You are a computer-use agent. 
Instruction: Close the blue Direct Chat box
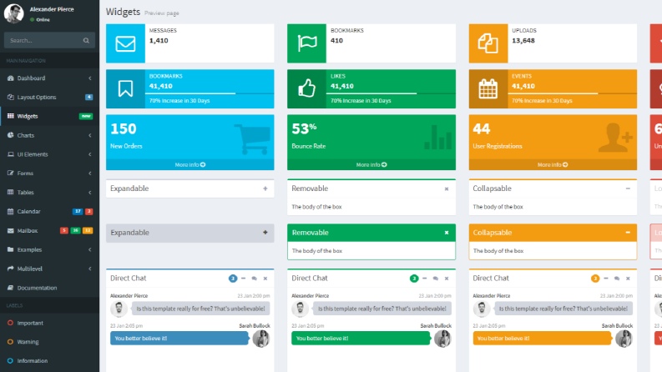265,279
